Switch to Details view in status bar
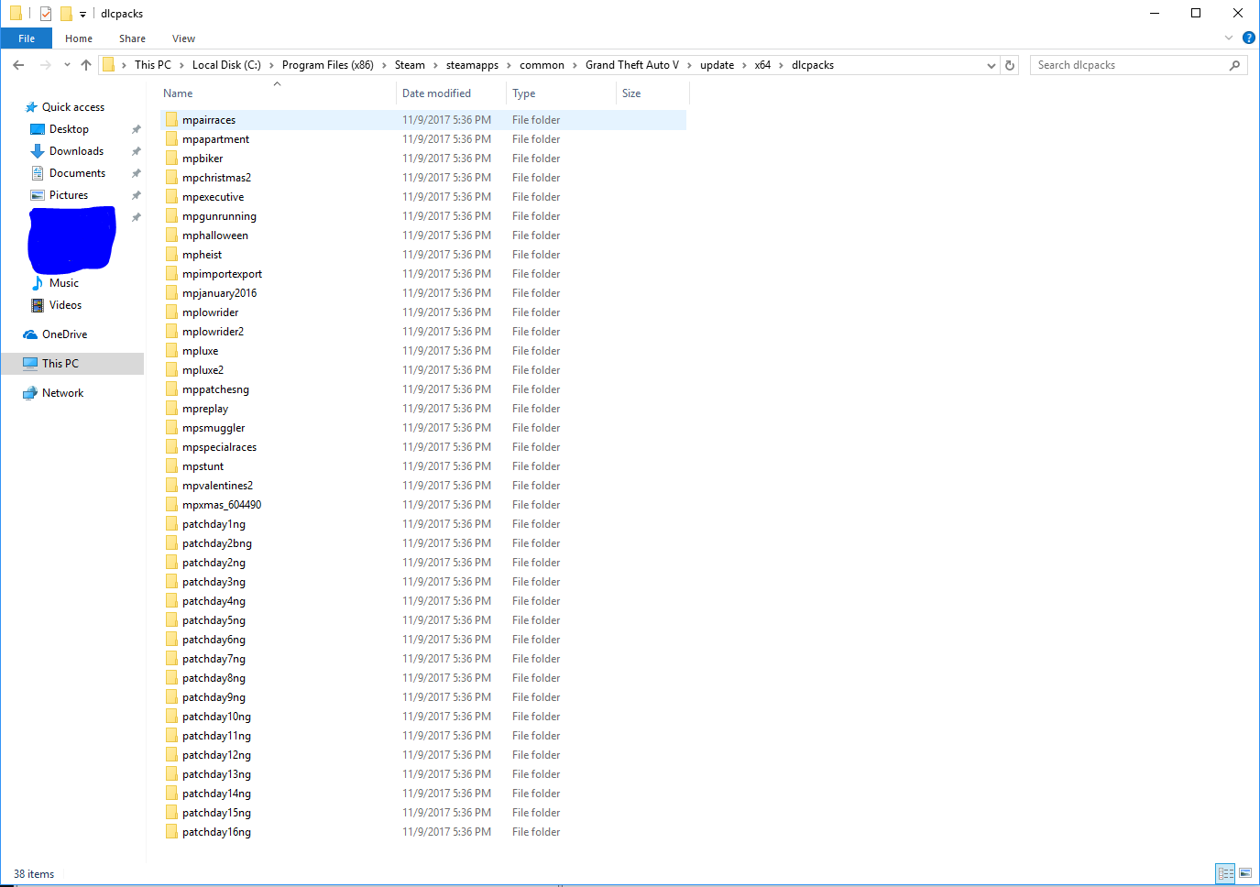The width and height of the screenshot is (1260, 887). (x=1225, y=873)
